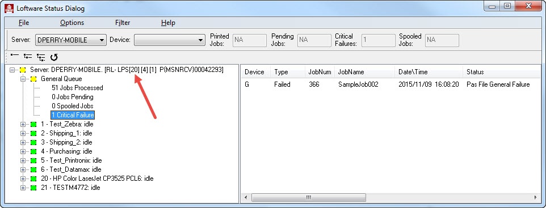Click green status icon for 20 - HP Color LaserJet
The width and height of the screenshot is (546, 208).
click(x=33, y=179)
